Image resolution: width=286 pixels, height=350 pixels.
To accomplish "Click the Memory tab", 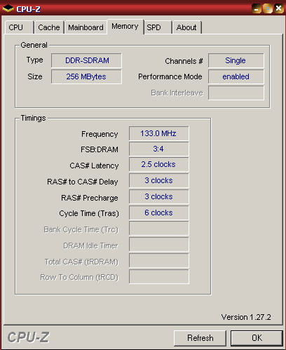I will [125, 27].
